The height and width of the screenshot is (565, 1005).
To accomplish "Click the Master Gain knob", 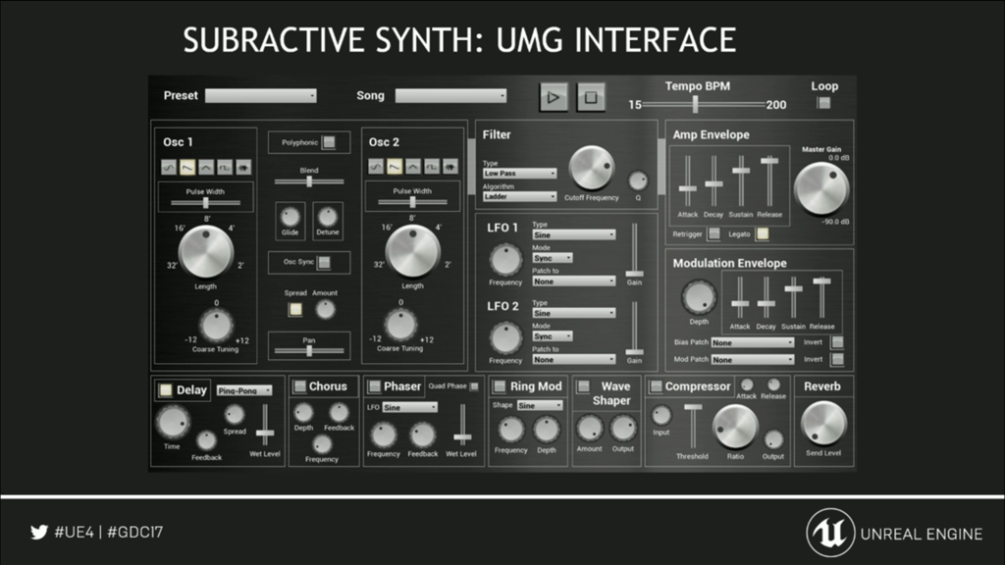I will (821, 188).
